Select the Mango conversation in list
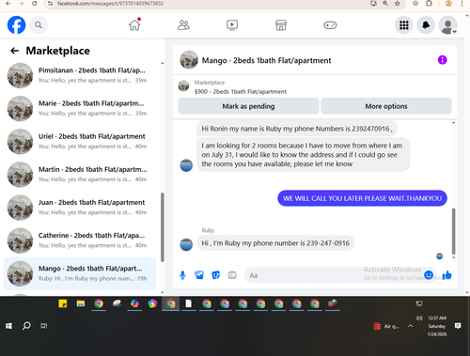Screen dimensions: 470x356 click(80, 273)
